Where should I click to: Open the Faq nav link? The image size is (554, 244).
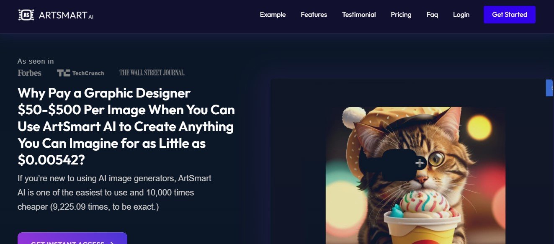click(x=432, y=15)
